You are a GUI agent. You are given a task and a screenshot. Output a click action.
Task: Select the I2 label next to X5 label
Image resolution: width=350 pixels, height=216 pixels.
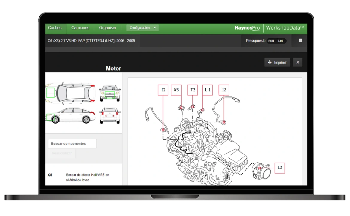point(163,90)
